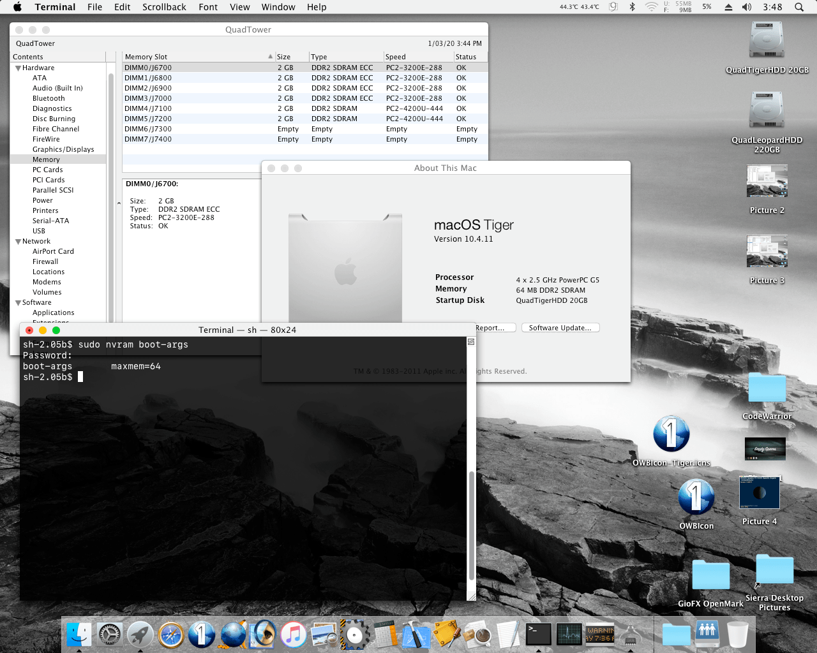The width and height of the screenshot is (817, 653).
Task: Open iTunes music icon in Dock
Action: (294, 635)
